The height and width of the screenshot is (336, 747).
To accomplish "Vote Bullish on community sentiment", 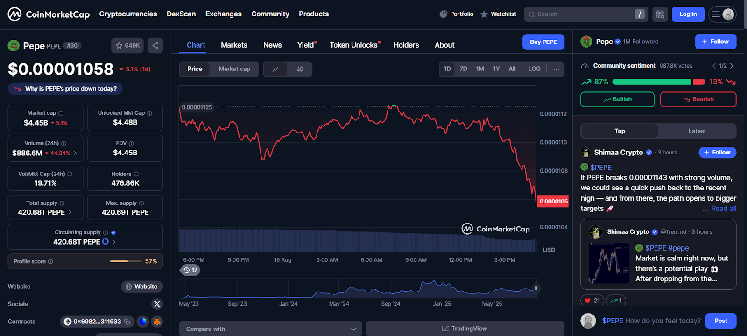I will [x=617, y=99].
